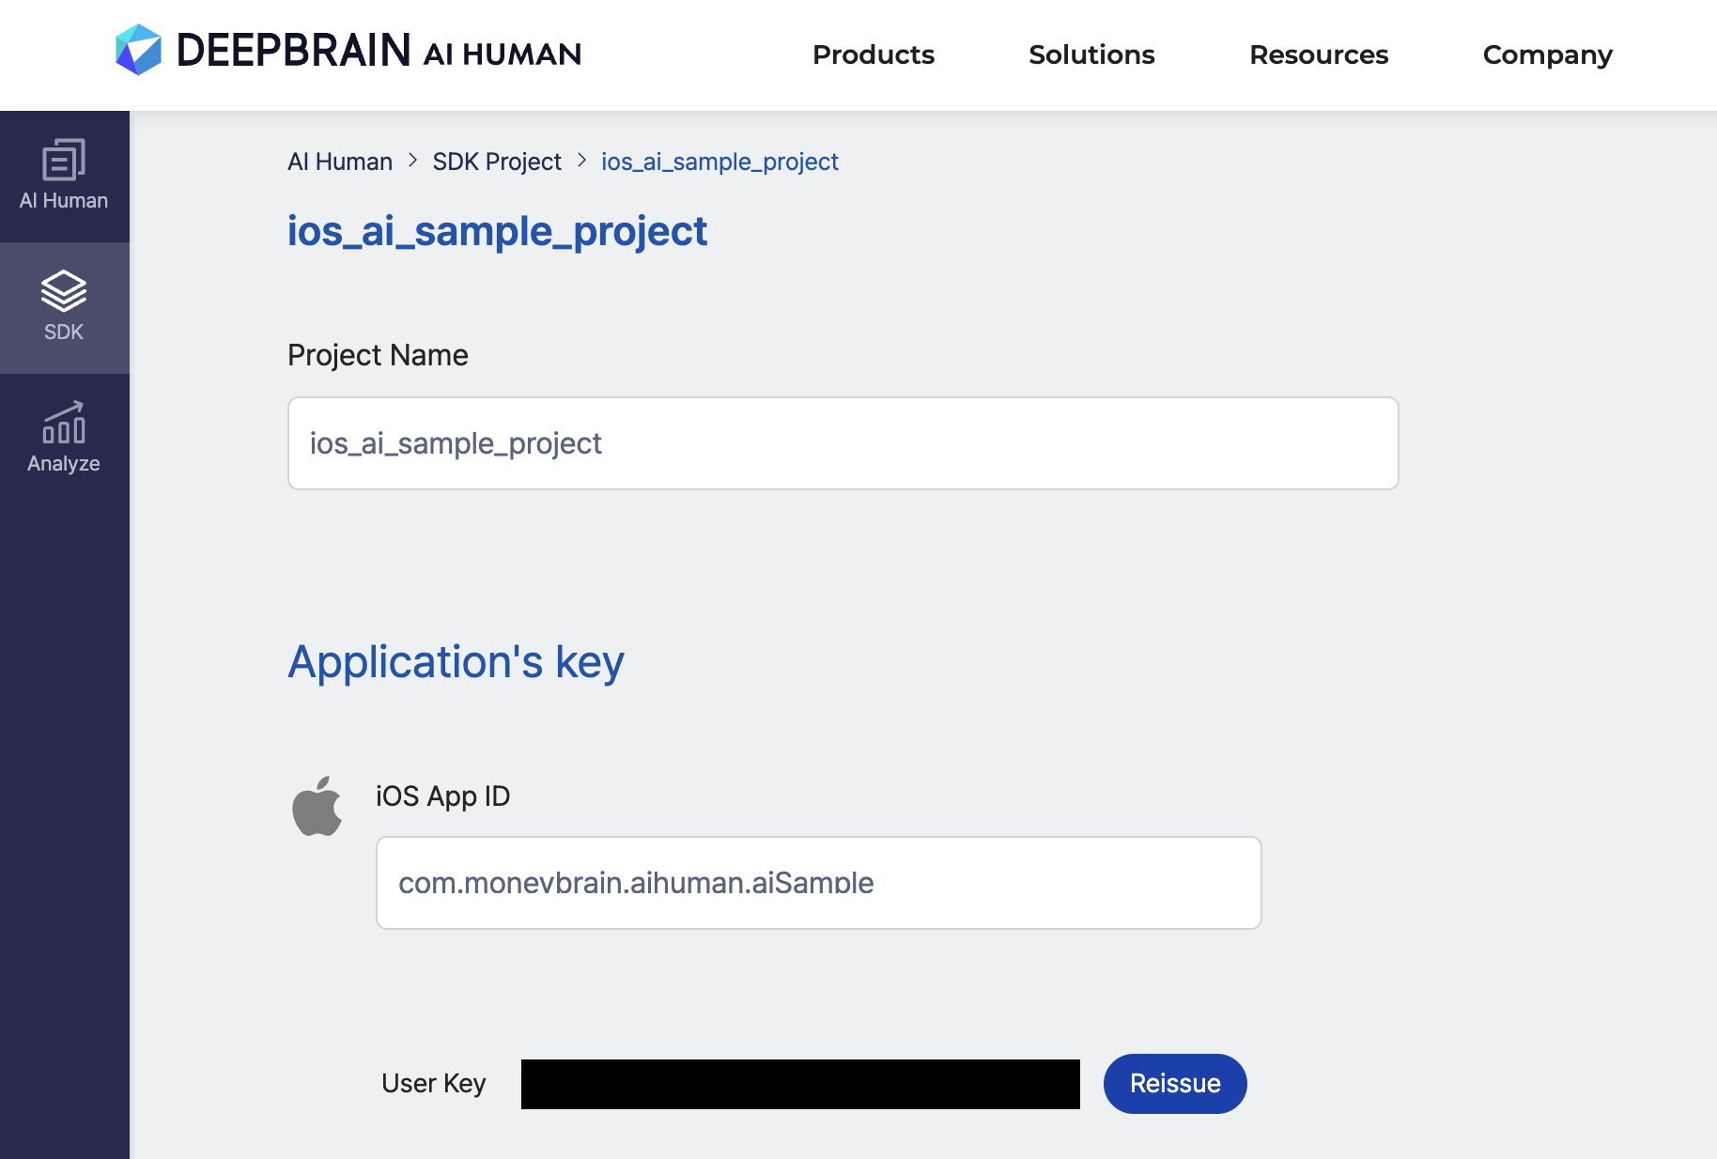Open the Solutions menu
The width and height of the screenshot is (1717, 1159).
(x=1091, y=54)
